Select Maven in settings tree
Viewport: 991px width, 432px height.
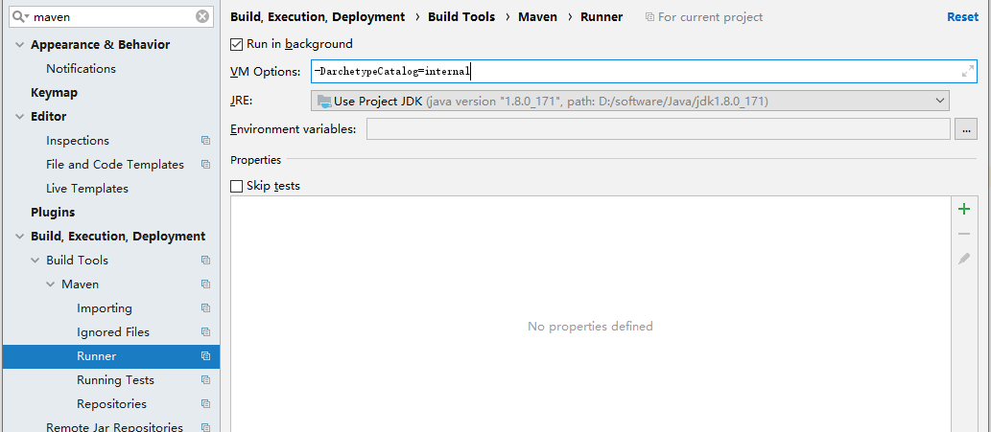81,284
